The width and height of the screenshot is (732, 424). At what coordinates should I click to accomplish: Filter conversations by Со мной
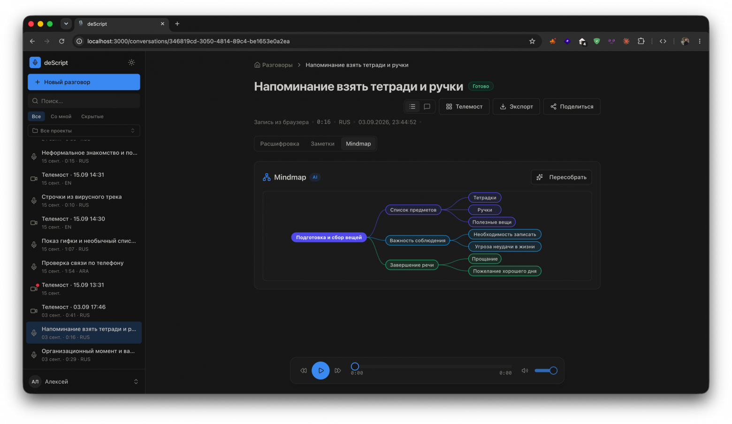pos(61,116)
